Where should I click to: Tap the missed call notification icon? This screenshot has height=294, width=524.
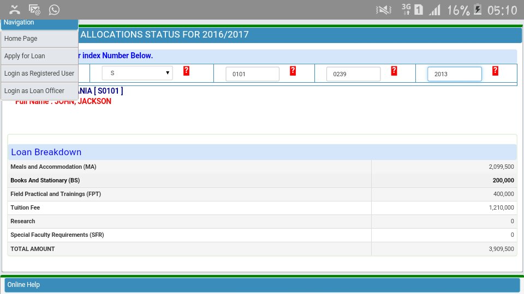(14, 10)
